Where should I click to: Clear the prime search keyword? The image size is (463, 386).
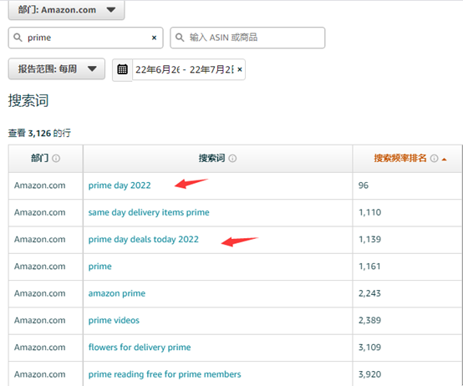[x=154, y=38]
